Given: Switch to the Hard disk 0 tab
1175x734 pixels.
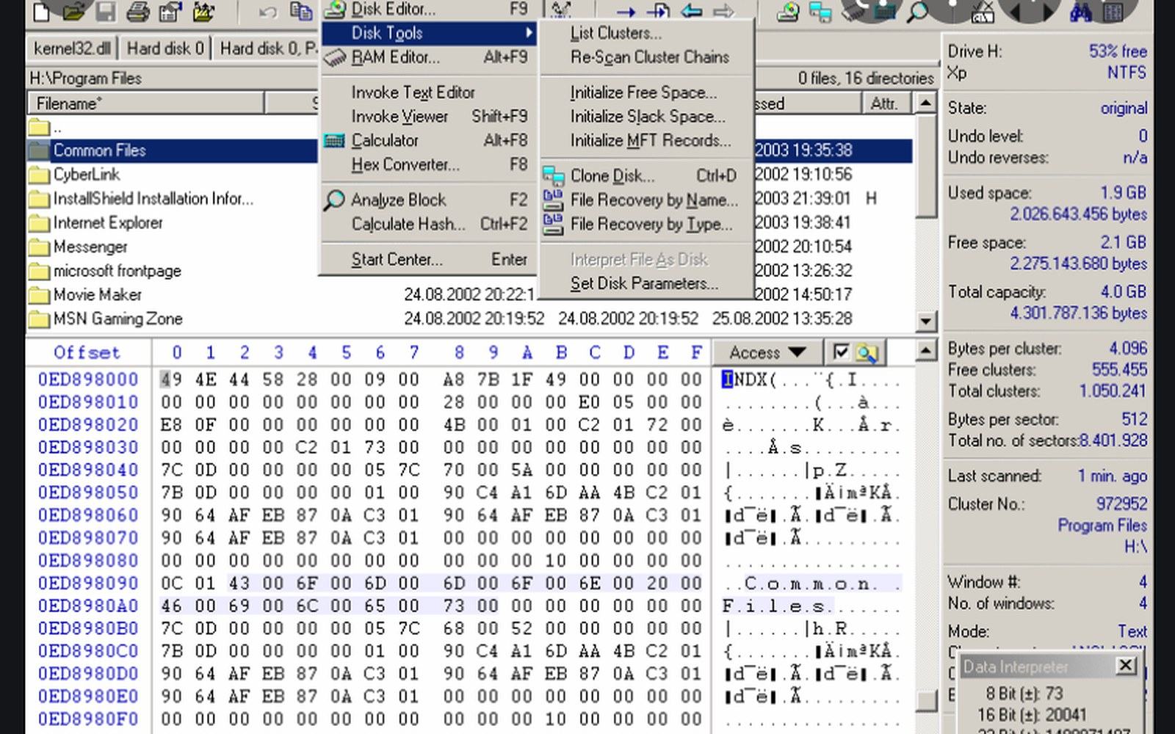Looking at the screenshot, I should [x=165, y=48].
